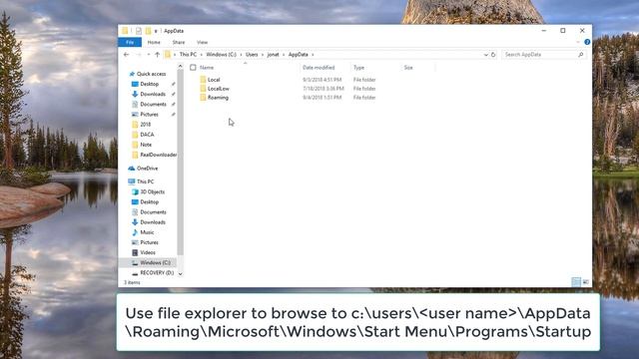The image size is (639, 359).
Task: Click jonat in the address bar
Action: tap(273, 55)
